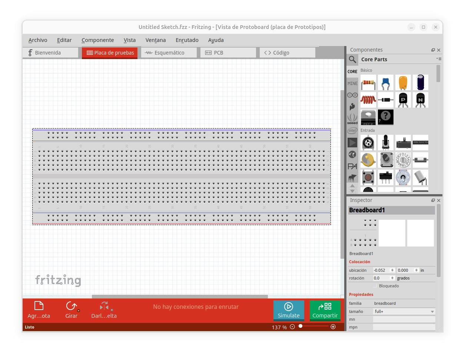Choose the P-type transistor part
This screenshot has width=465, height=356.
point(403,100)
